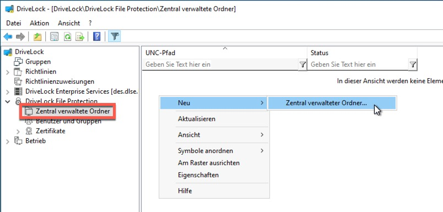Click the Forward arrow toolbar icon
This screenshot has height=212, width=443.
click(20, 36)
